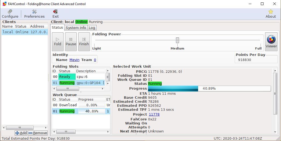This screenshot has height=141, width=281.
Task: Click the Base Credit value 9405
Action: point(152,98)
